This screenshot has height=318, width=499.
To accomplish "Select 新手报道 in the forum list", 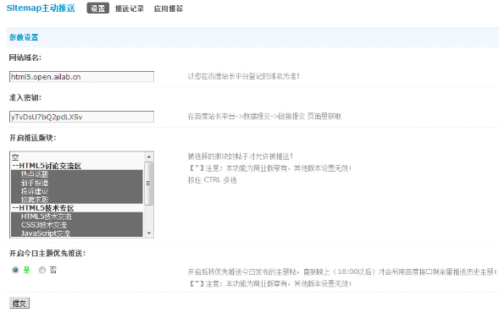I will tap(77, 183).
